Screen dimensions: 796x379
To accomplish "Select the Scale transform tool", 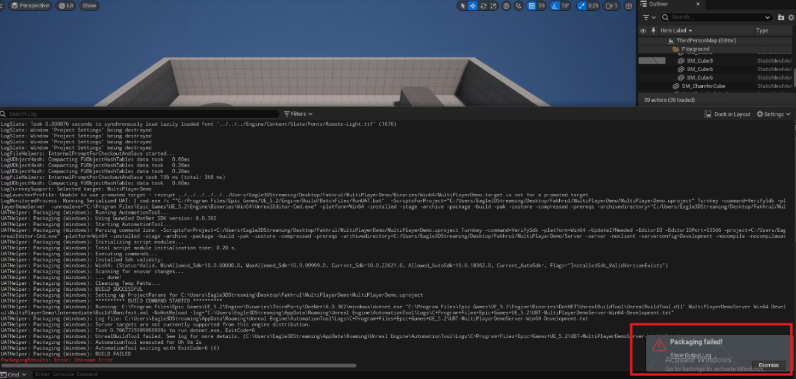I will pos(493,6).
